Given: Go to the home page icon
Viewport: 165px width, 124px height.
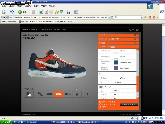Looking at the screenshot, I should click(x=51, y=12).
